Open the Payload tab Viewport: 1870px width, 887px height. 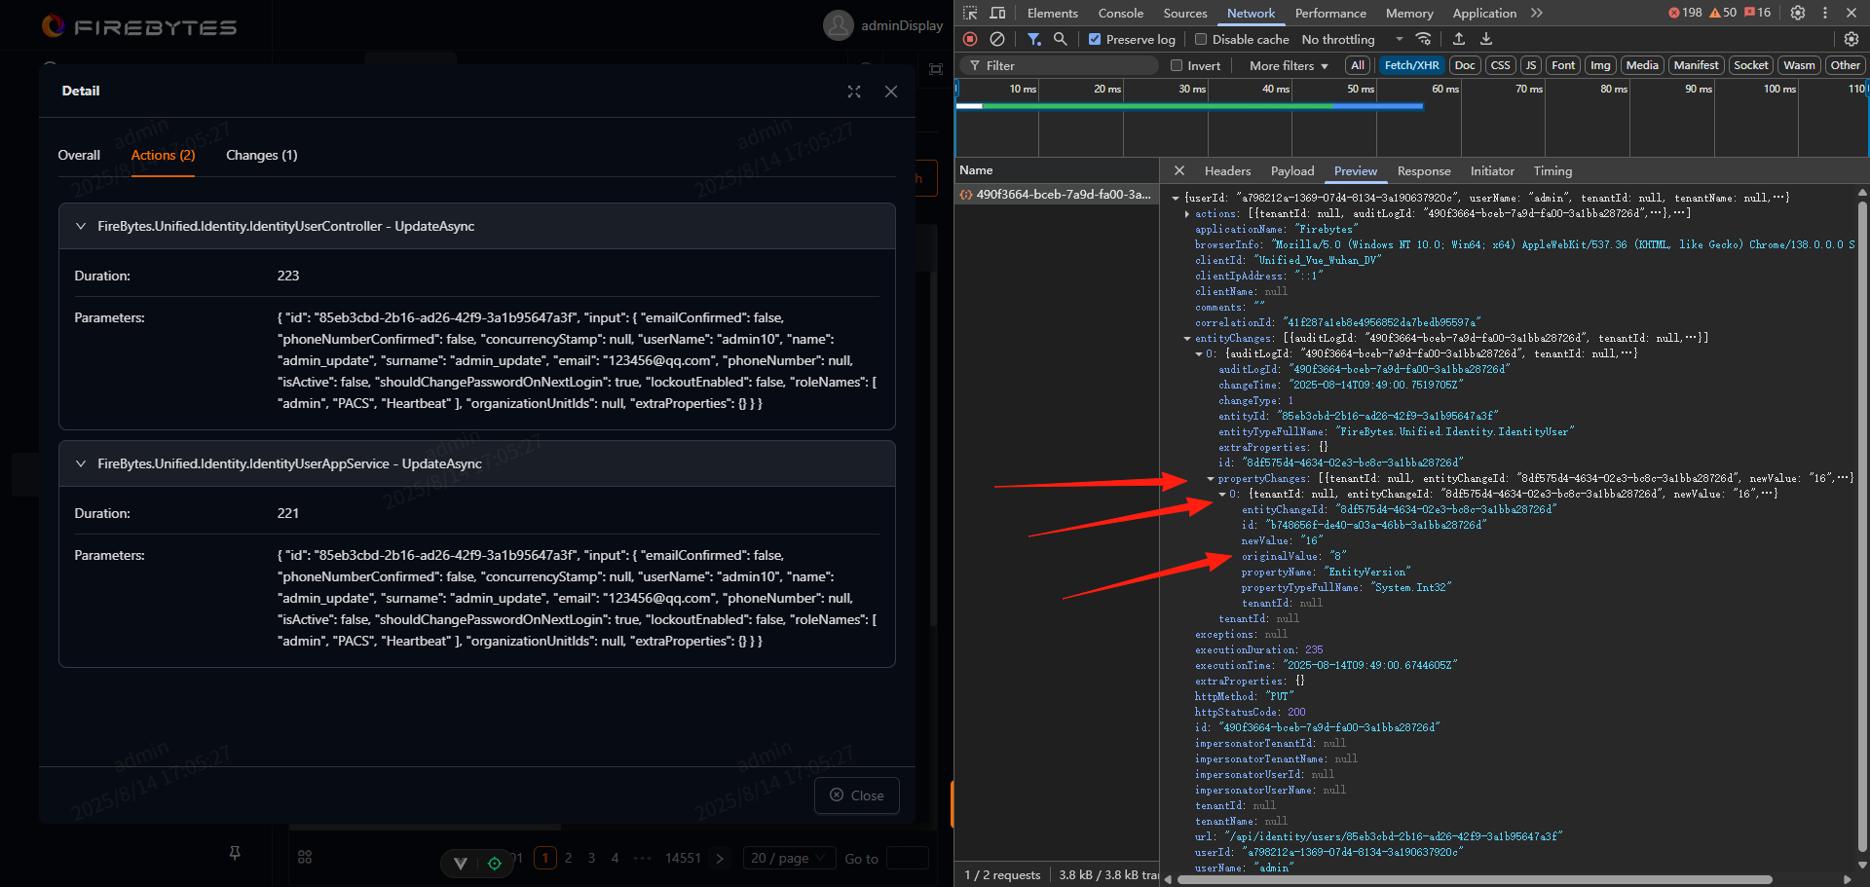1292,170
